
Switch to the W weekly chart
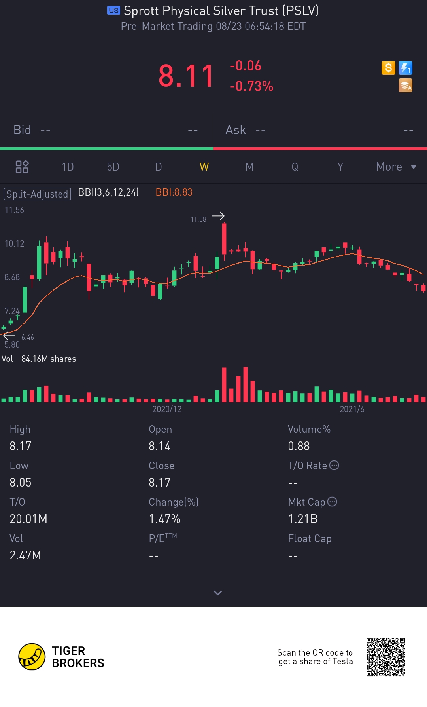pos(204,167)
